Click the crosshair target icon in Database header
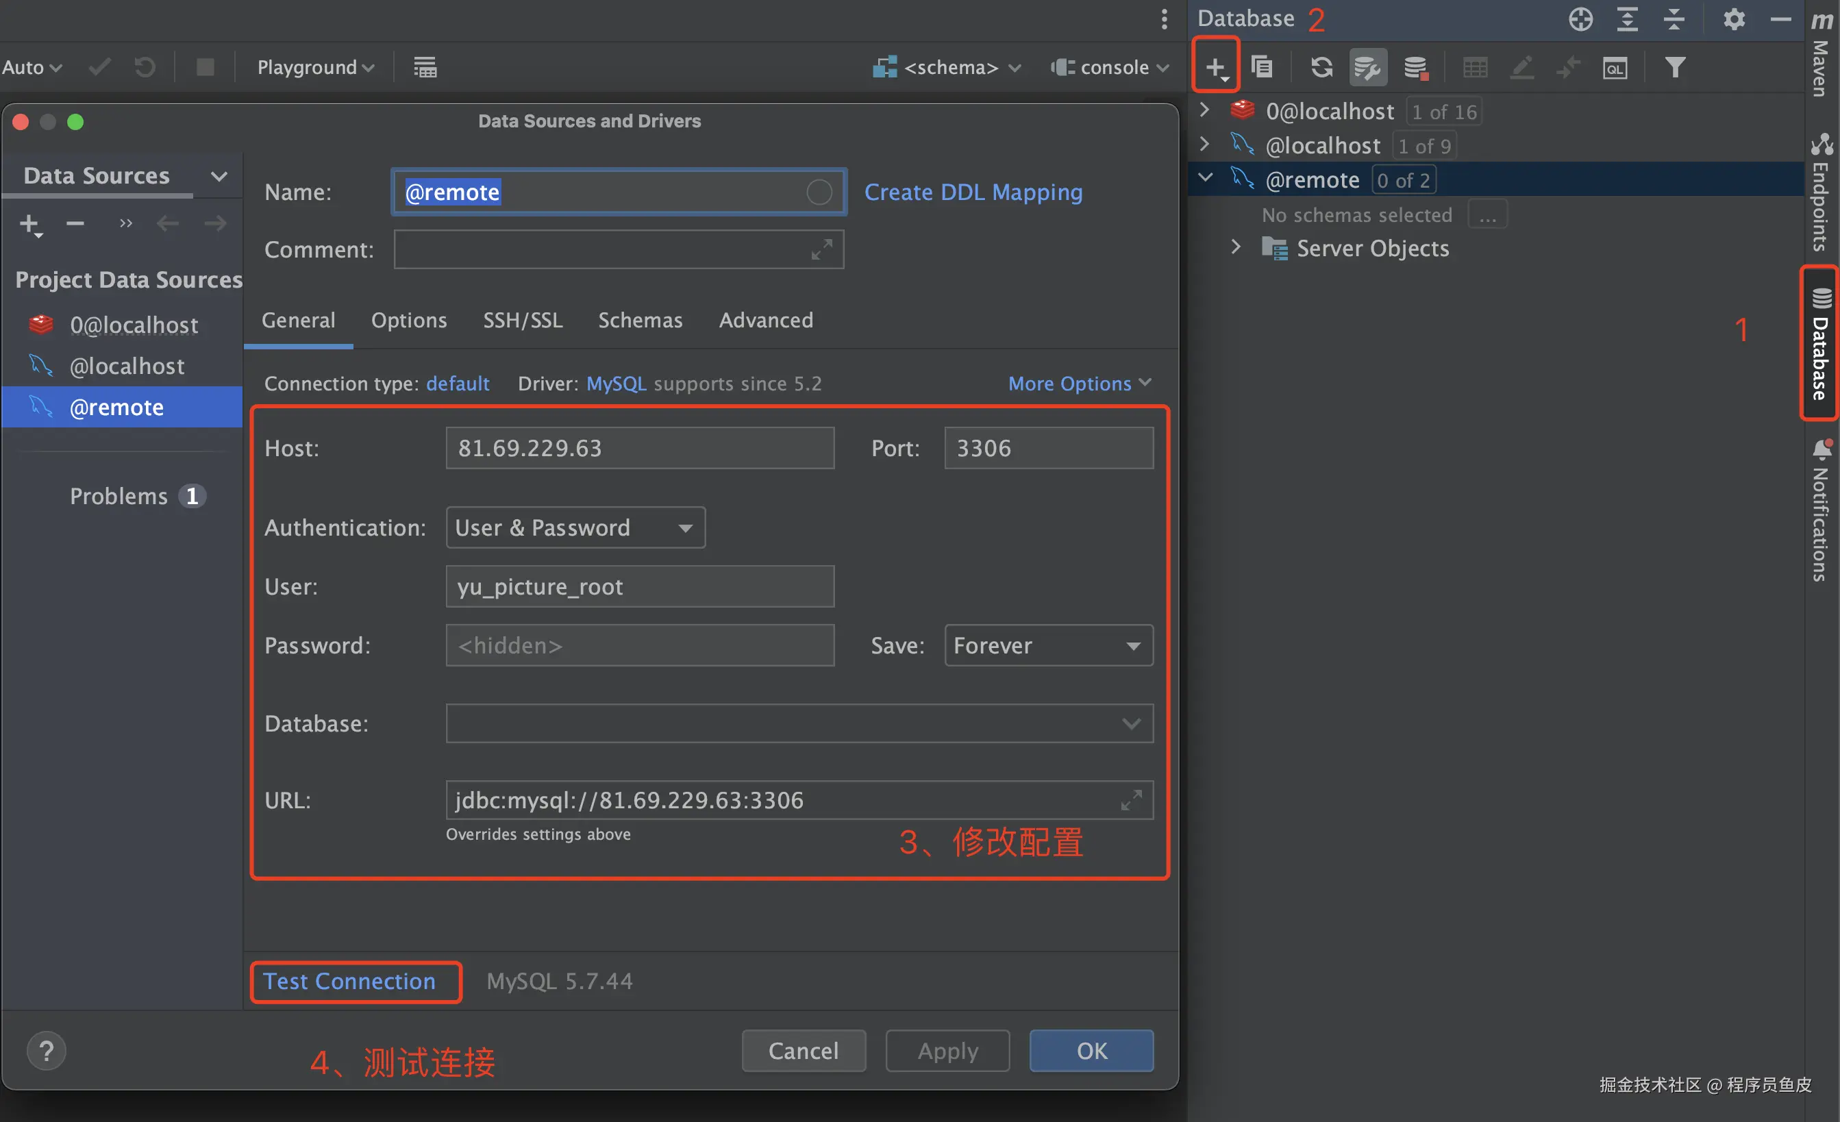The width and height of the screenshot is (1840, 1122). (1580, 18)
